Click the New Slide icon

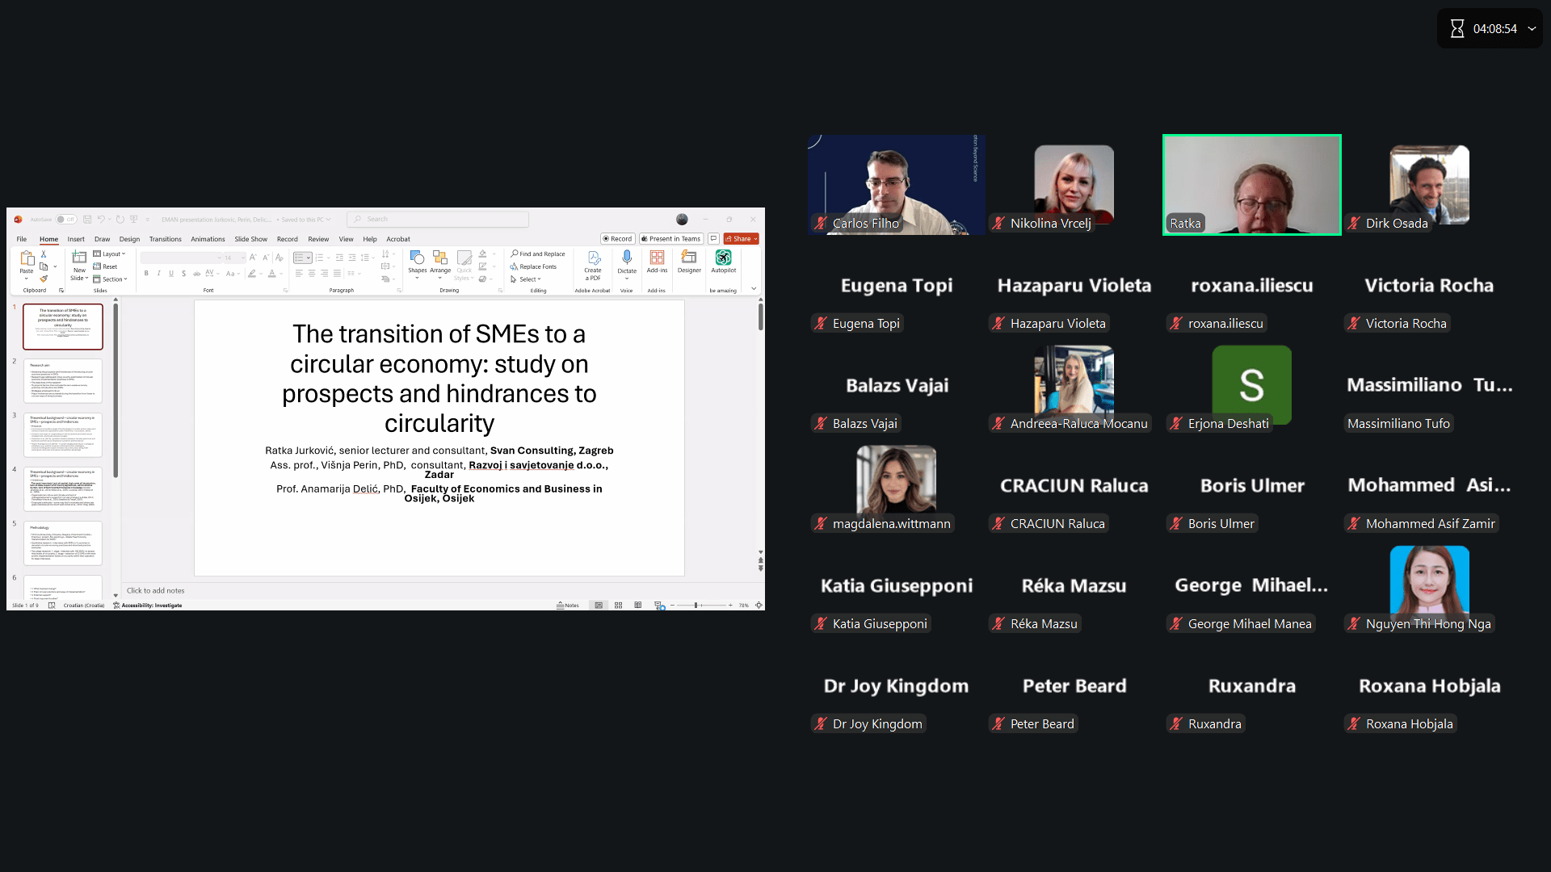click(x=79, y=258)
